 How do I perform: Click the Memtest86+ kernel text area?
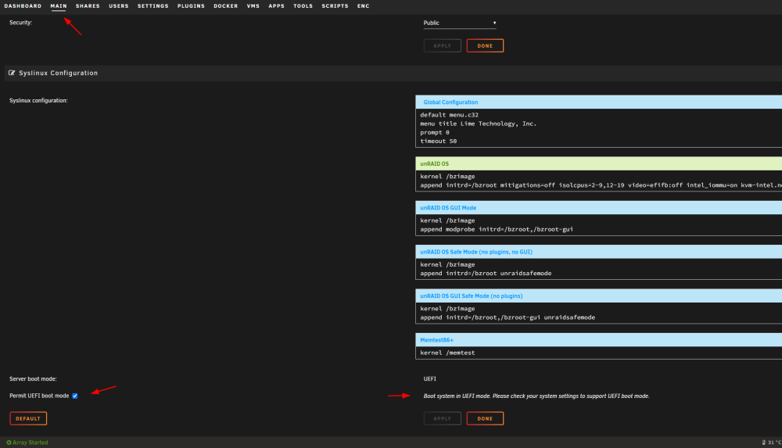598,353
